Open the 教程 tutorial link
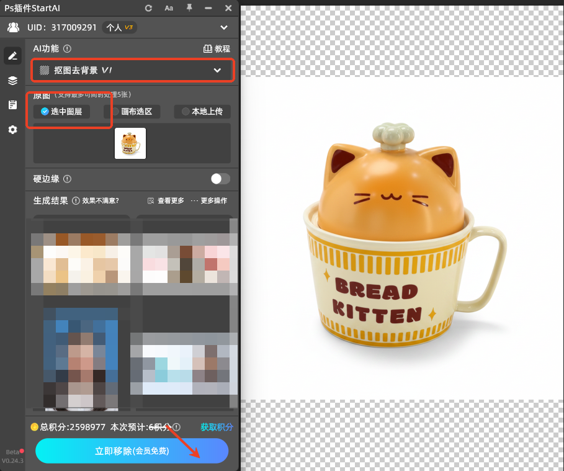Viewport: 564px width, 471px height. pyautogui.click(x=217, y=48)
